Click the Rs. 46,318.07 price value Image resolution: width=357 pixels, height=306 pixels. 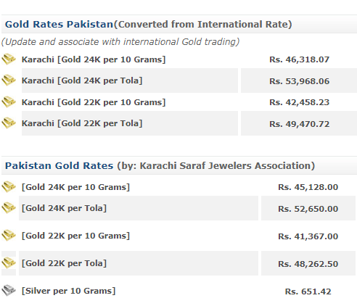pos(299,59)
